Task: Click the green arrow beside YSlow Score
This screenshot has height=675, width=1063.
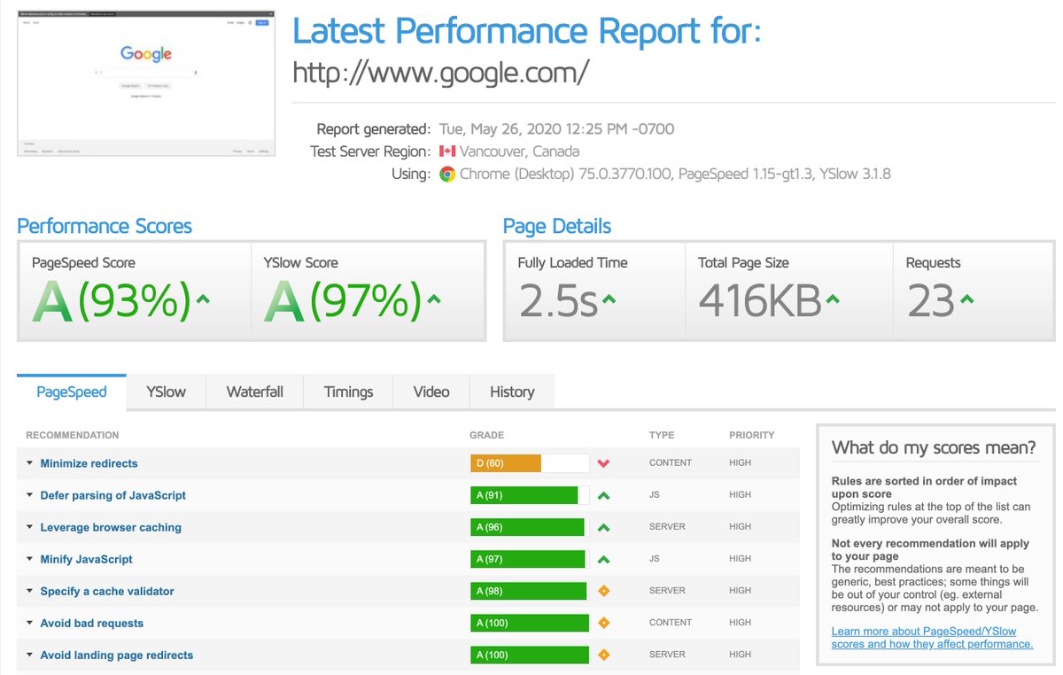Action: point(433,300)
